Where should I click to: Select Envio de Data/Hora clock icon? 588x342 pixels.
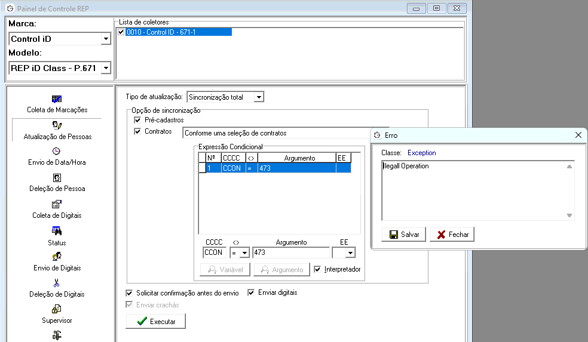57,152
